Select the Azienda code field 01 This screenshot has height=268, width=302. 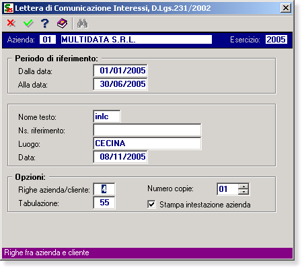pyautogui.click(x=48, y=40)
